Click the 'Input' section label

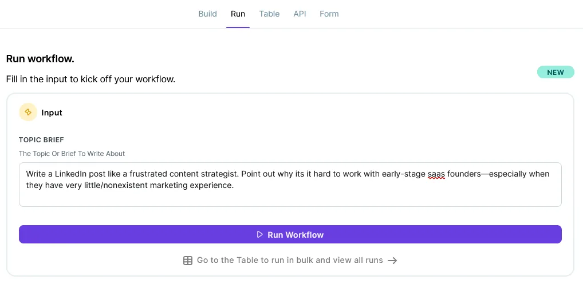[52, 113]
